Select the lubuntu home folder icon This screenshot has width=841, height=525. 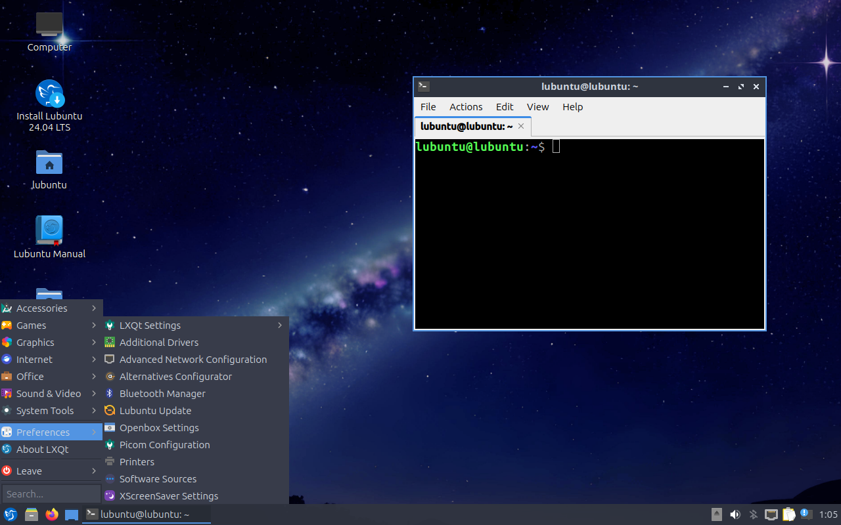click(x=49, y=169)
